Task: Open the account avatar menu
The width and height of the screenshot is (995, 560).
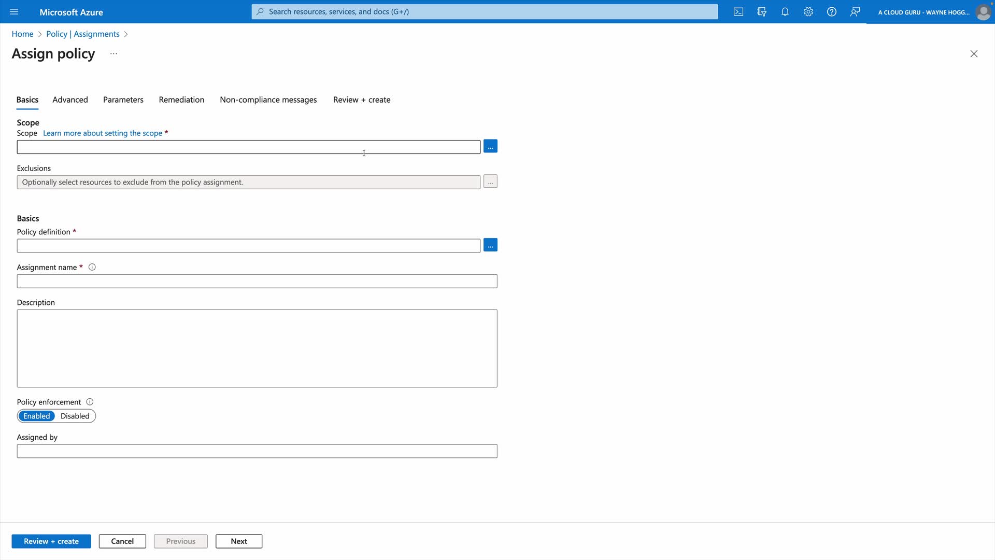Action: pyautogui.click(x=983, y=12)
